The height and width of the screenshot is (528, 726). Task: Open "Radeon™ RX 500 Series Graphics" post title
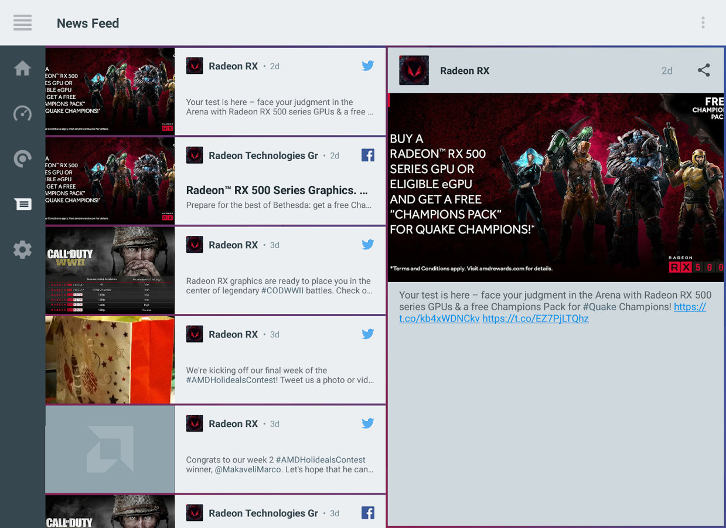[x=277, y=190]
